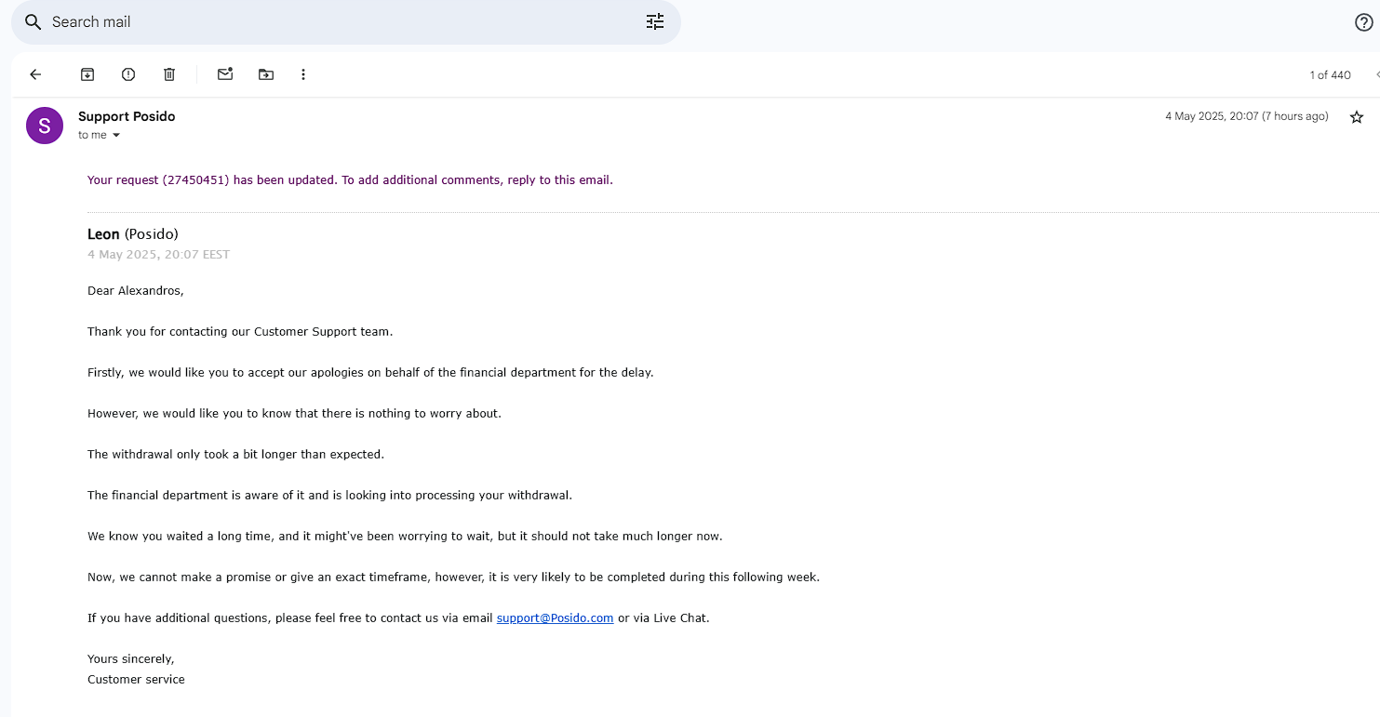
Task: Report this email as spam
Action: [128, 74]
